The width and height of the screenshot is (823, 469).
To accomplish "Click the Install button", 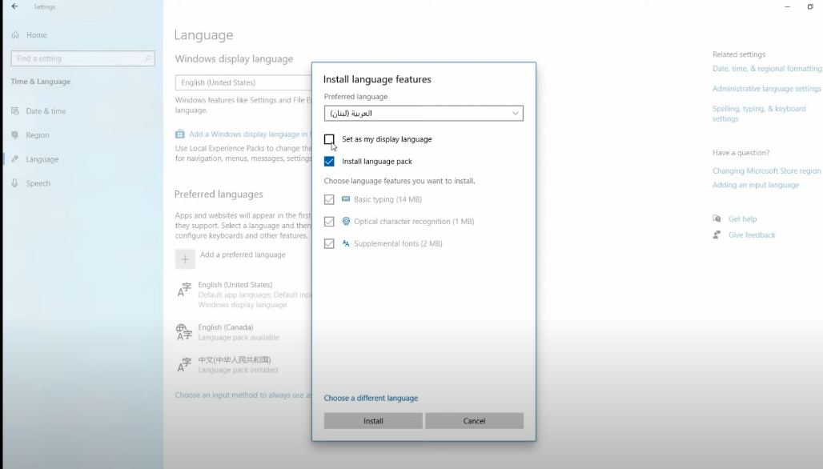I will pos(372,420).
